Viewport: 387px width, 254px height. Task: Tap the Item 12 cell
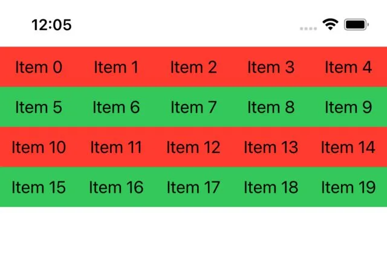(x=193, y=147)
